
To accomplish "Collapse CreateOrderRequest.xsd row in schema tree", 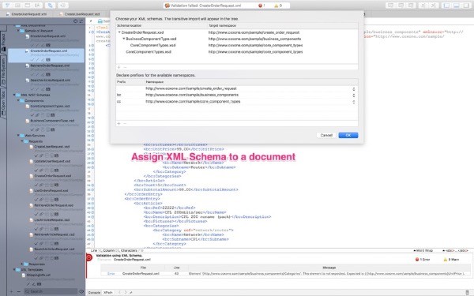I will (119, 32).
